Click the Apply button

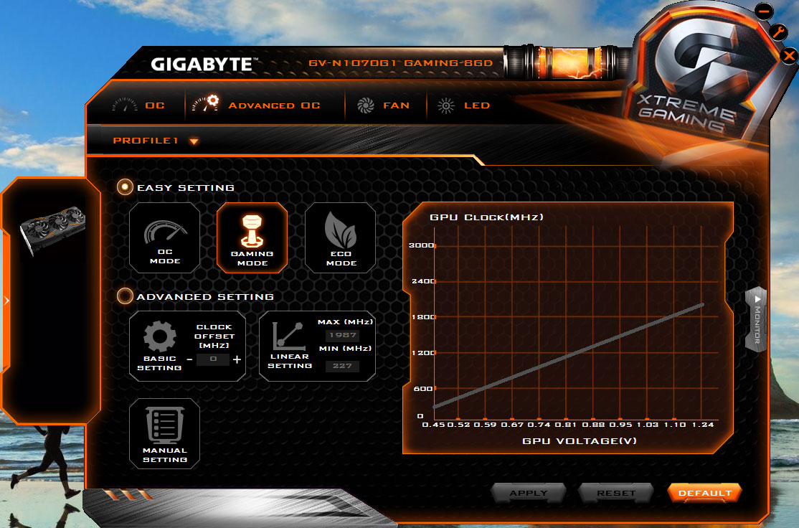[529, 493]
